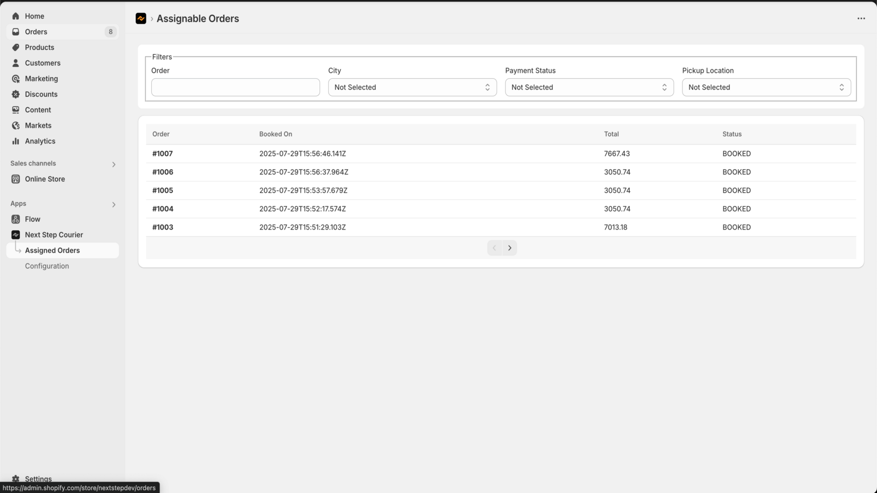Select Configuration under Next Step Courier

(47, 266)
